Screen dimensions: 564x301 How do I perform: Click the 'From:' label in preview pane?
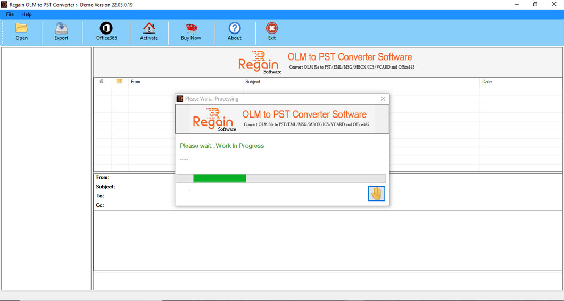tap(103, 177)
